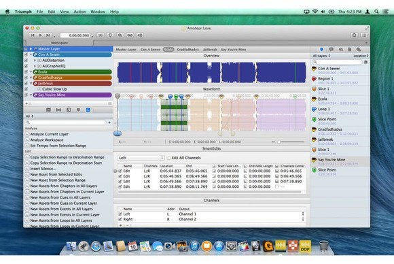Select the highlighted blue actions icon under layers
394x264 pixels.
[88, 110]
